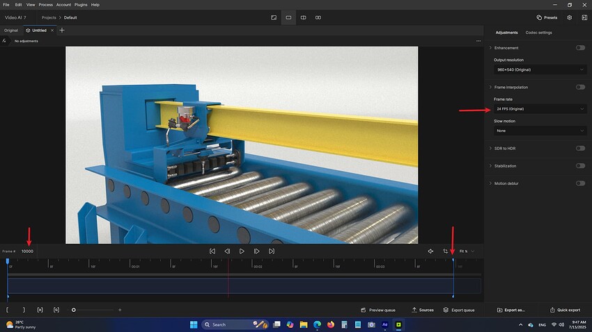Turn on Frame interpolation
592x332 pixels.
pos(579,88)
